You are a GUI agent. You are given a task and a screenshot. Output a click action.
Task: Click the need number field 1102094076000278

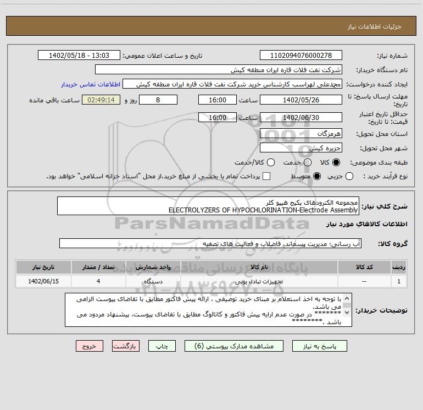[x=301, y=56]
